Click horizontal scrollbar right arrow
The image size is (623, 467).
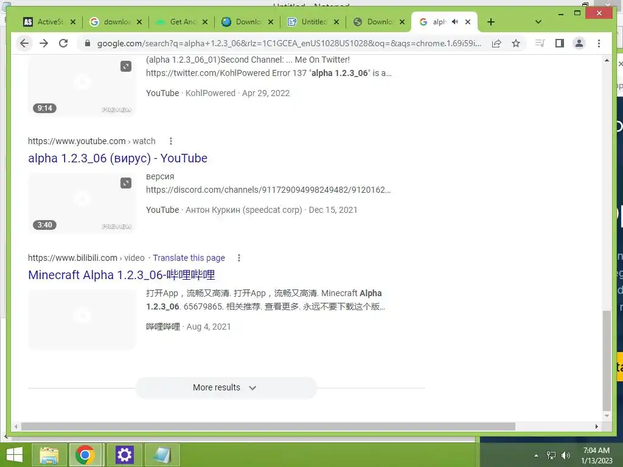point(596,426)
